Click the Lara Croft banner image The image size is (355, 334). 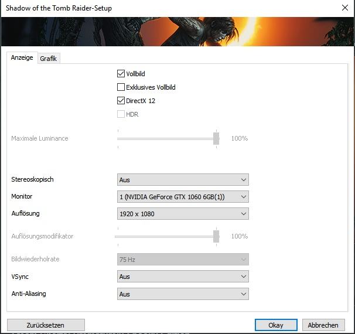[x=177, y=32]
